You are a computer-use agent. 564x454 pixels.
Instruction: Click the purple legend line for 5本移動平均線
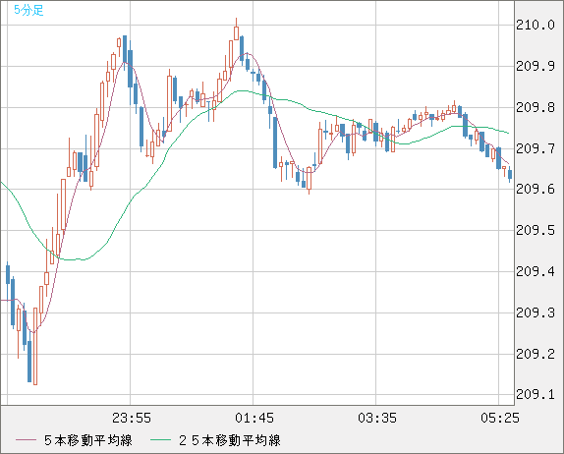pyautogui.click(x=26, y=440)
